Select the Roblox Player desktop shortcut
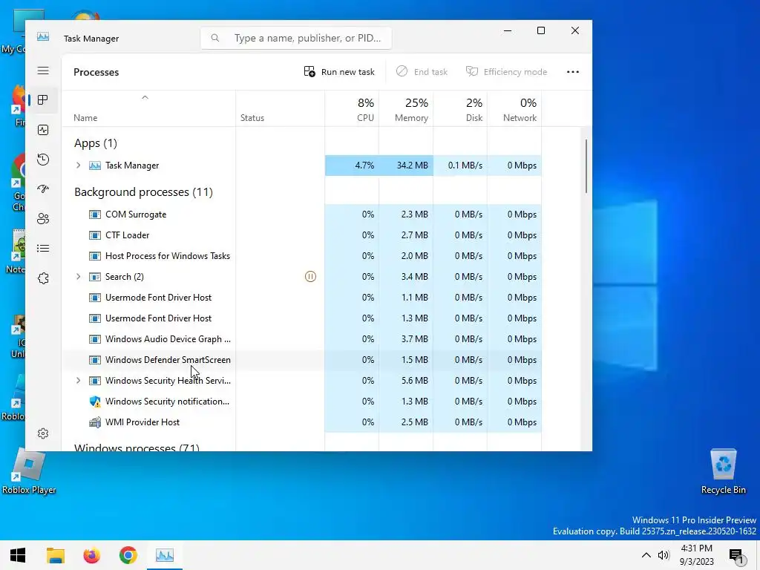This screenshot has width=760, height=570. coord(29,471)
